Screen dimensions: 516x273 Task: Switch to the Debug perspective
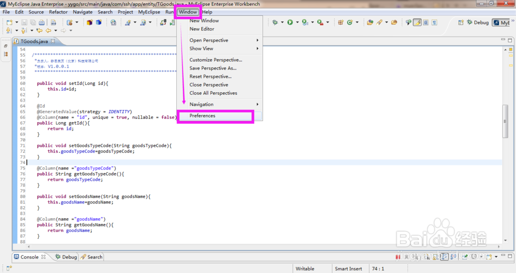coord(477,22)
